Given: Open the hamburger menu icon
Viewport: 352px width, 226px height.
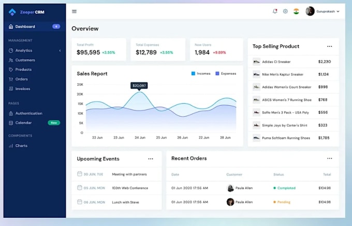Looking at the screenshot, I should click(75, 11).
